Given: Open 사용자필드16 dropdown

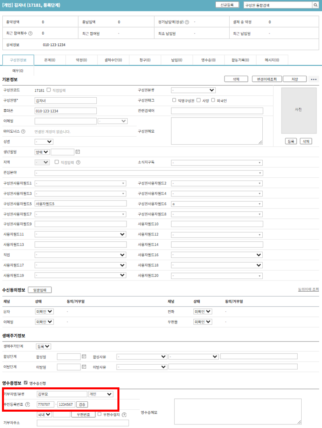Looking at the screenshot, I should tap(217, 255).
